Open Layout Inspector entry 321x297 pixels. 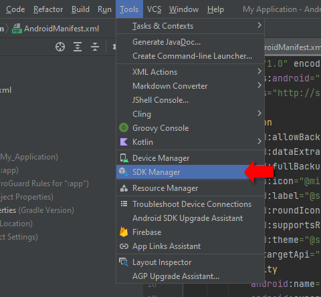(x=190, y=262)
